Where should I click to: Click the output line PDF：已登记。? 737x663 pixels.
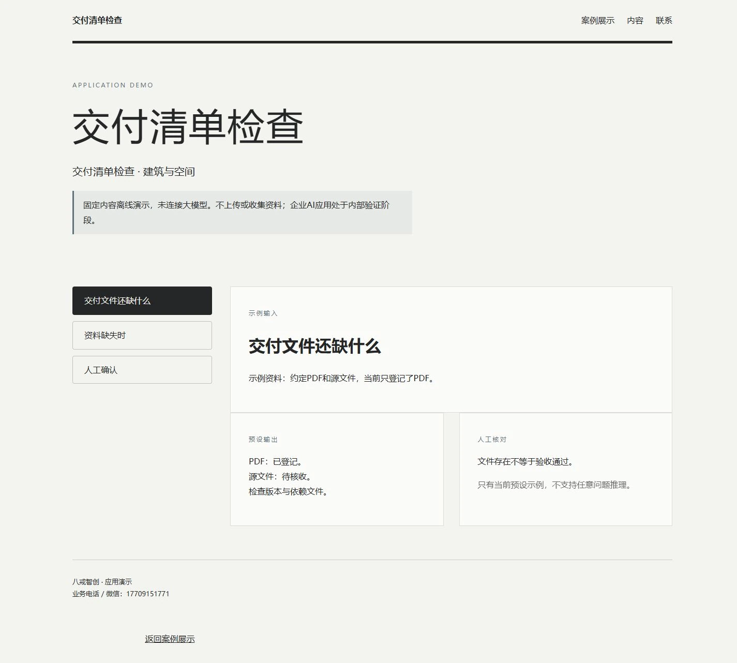point(277,461)
